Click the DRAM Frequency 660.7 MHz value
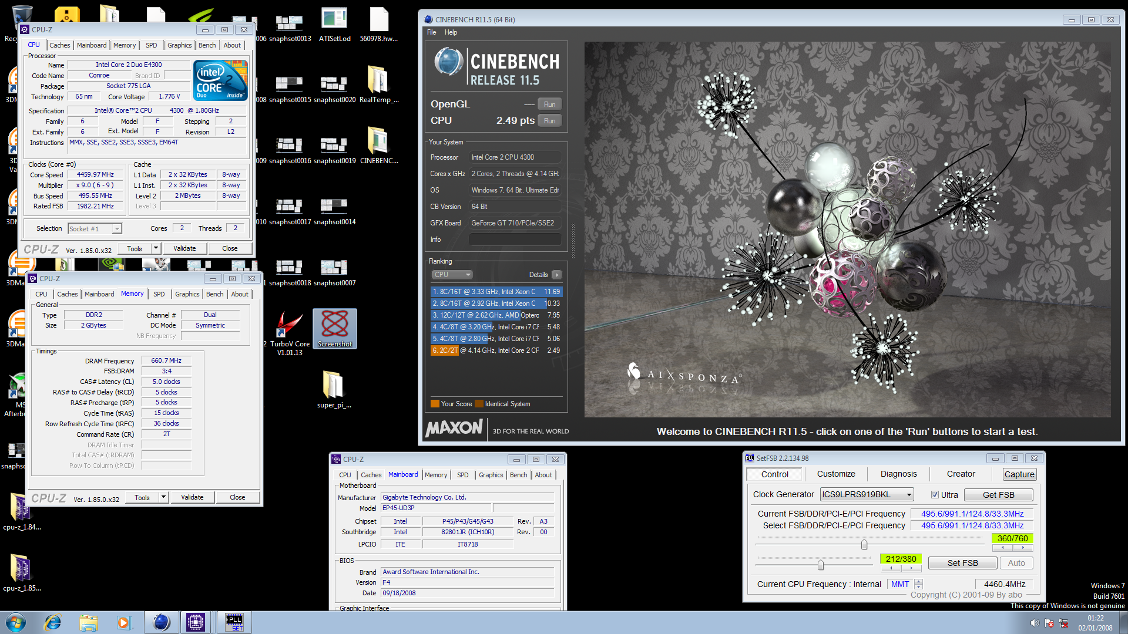 [x=166, y=361]
